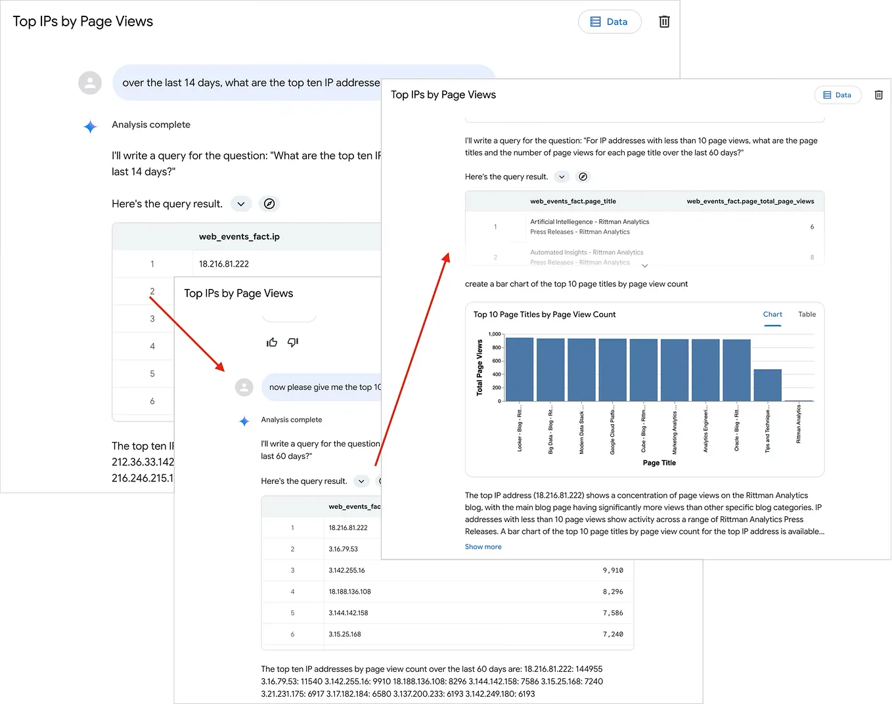
Task: Open the Data panel in the top-left window
Action: tap(610, 21)
